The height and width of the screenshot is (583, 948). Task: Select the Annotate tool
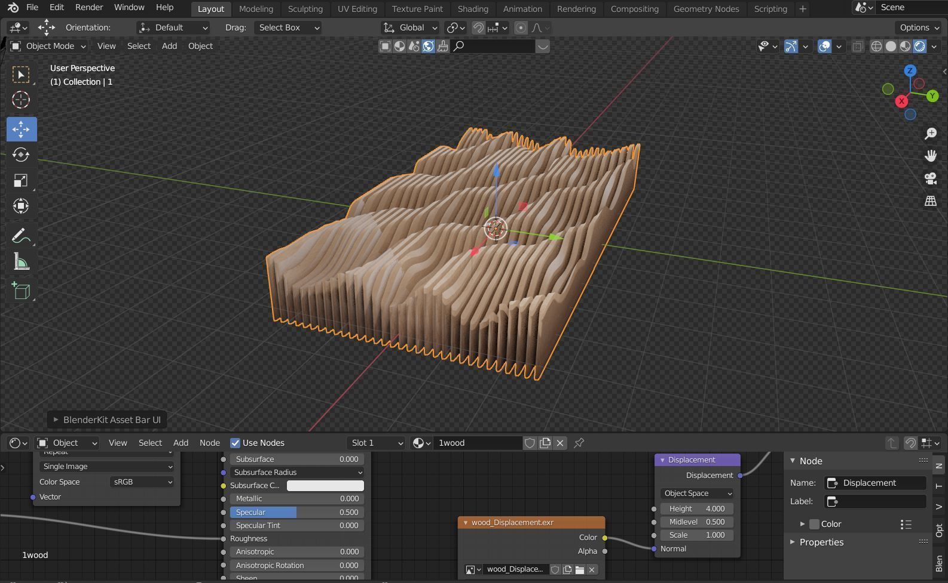pyautogui.click(x=21, y=236)
